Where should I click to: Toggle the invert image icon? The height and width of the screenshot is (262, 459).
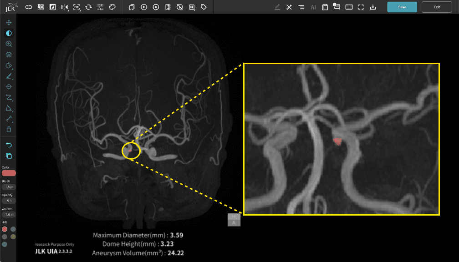coord(53,7)
